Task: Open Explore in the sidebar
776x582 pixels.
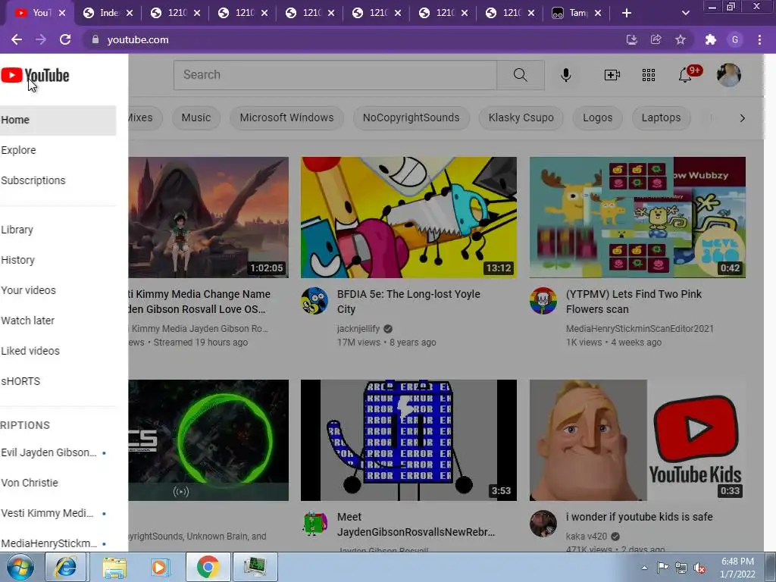Action: point(58,150)
